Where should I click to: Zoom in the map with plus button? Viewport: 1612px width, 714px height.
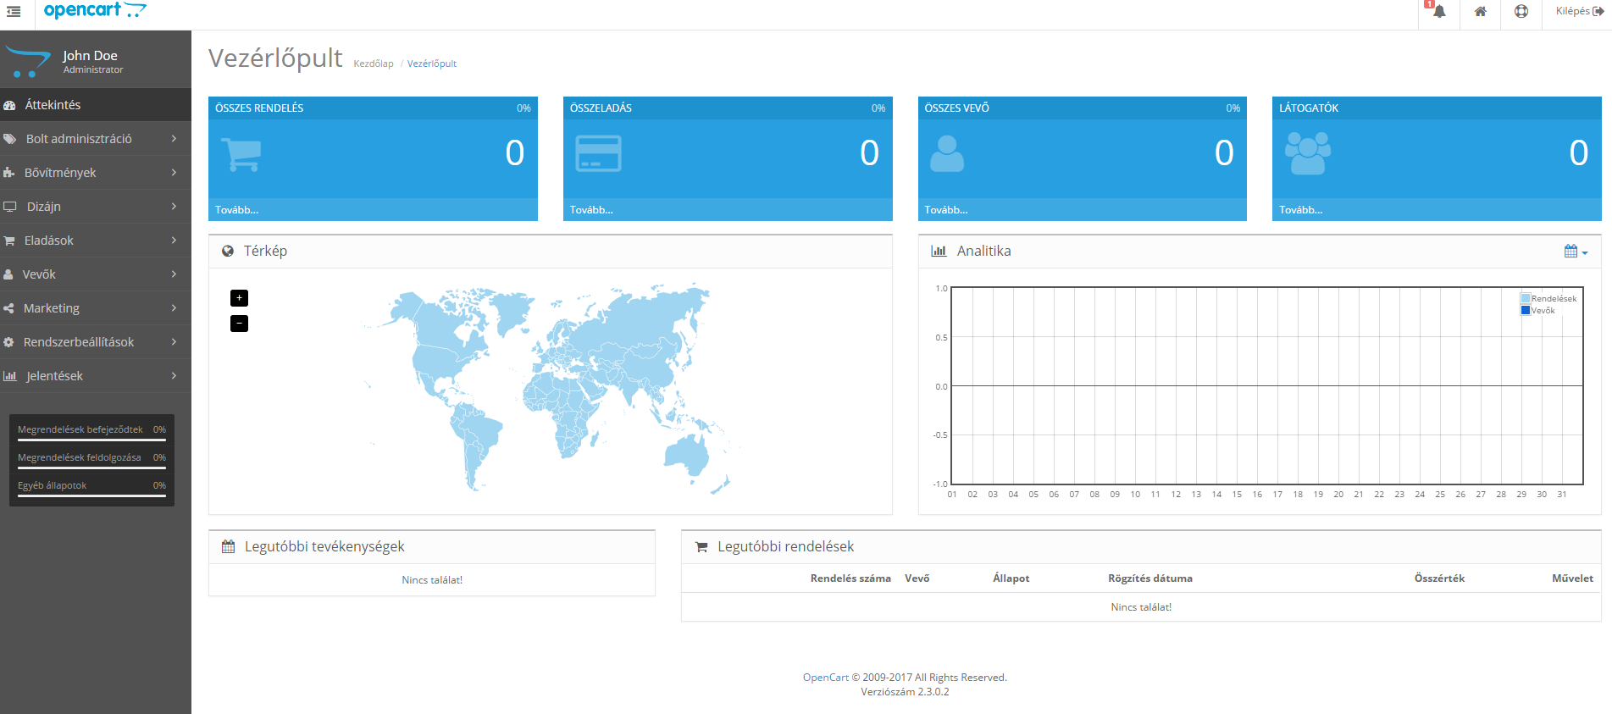(x=239, y=298)
